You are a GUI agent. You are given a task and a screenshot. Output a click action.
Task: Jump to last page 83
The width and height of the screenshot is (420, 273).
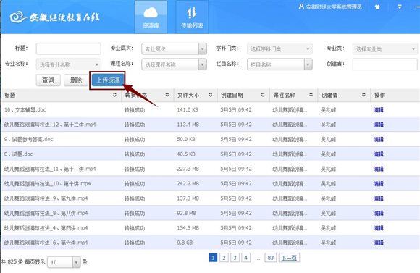tap(271, 258)
